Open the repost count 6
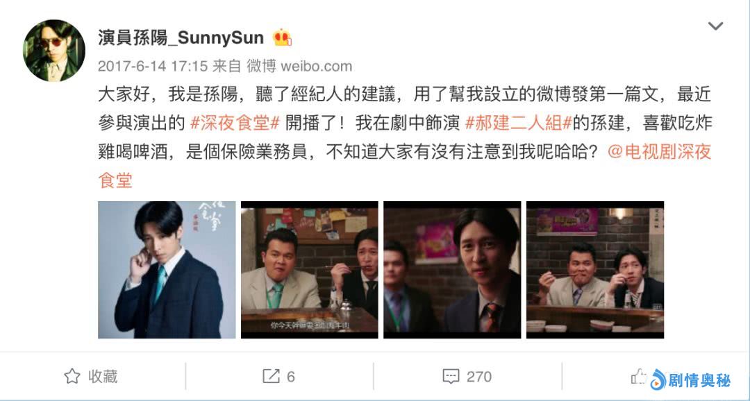 [291, 377]
